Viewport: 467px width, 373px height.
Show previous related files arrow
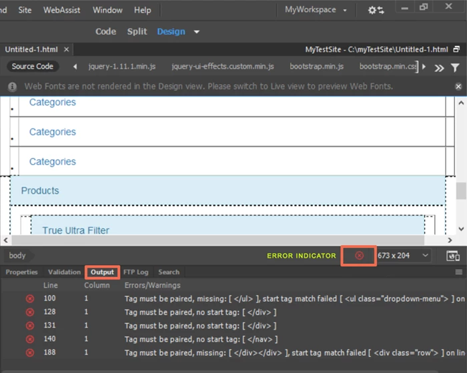click(x=75, y=67)
